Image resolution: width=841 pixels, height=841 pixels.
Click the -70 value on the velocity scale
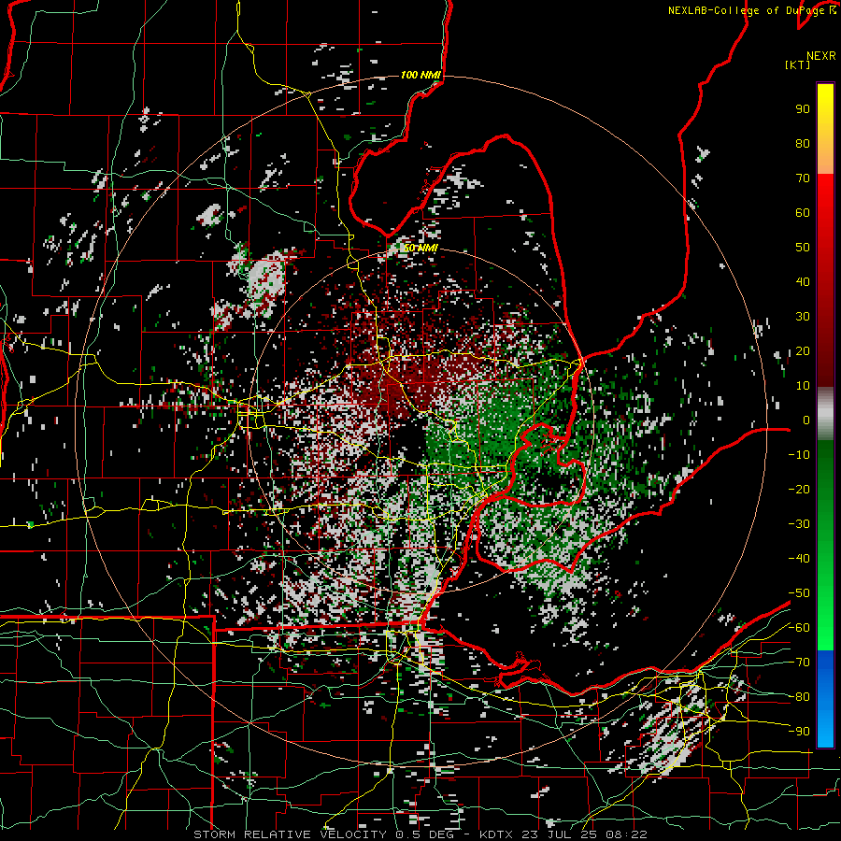point(799,663)
